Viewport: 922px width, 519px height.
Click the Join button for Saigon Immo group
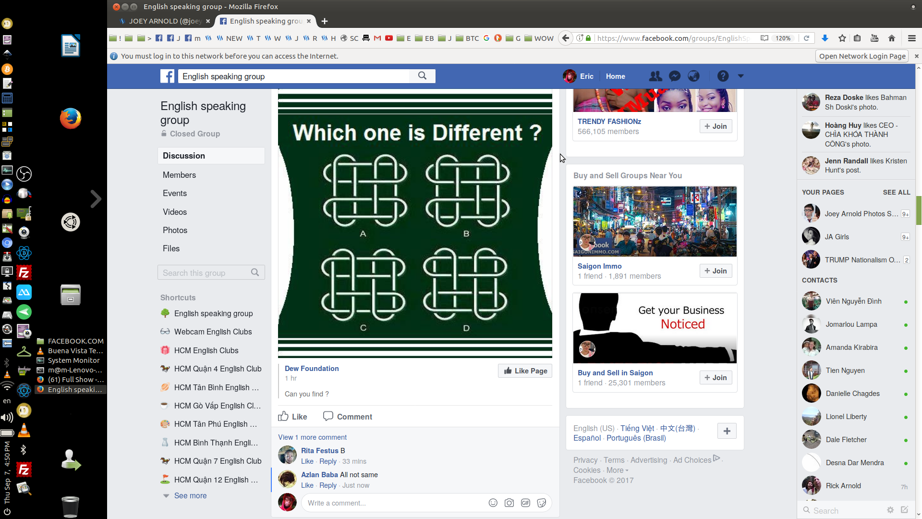click(715, 271)
